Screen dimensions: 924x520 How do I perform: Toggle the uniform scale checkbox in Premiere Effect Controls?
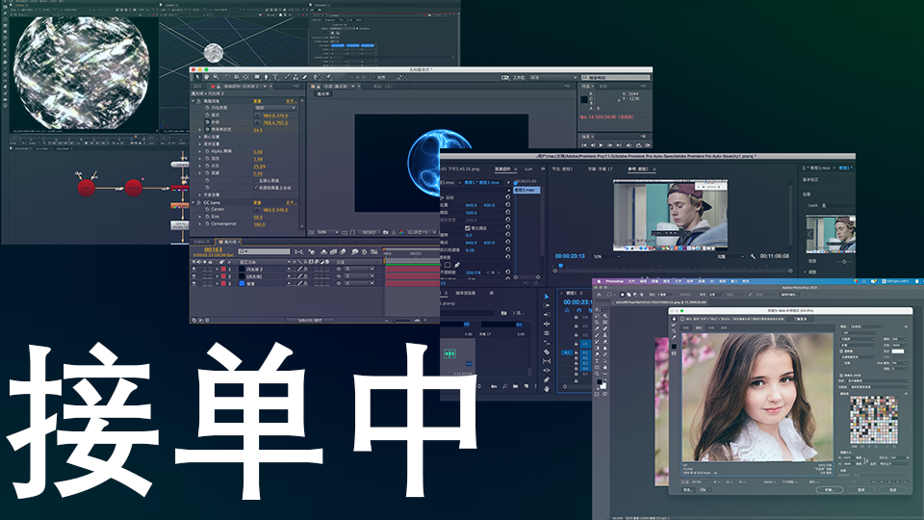468,228
